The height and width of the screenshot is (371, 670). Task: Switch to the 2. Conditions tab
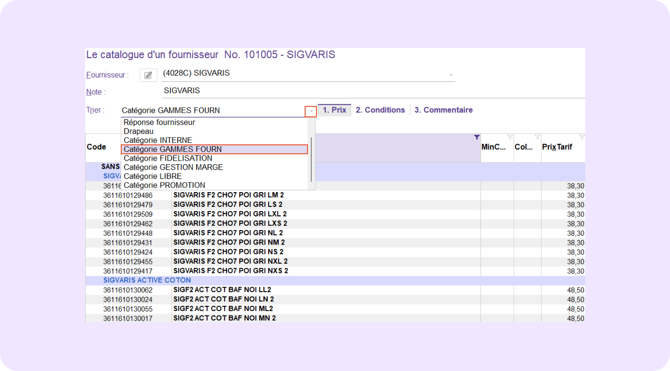click(x=380, y=110)
